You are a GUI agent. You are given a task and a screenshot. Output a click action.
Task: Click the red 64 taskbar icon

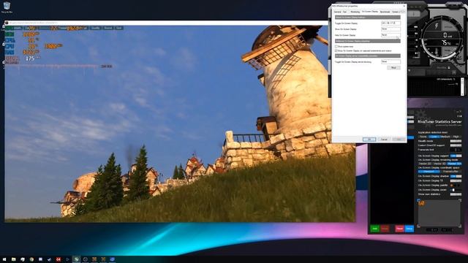point(58,259)
